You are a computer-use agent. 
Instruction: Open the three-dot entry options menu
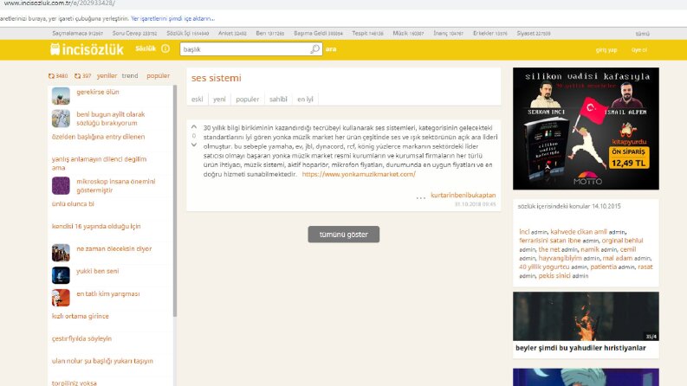tap(421, 197)
